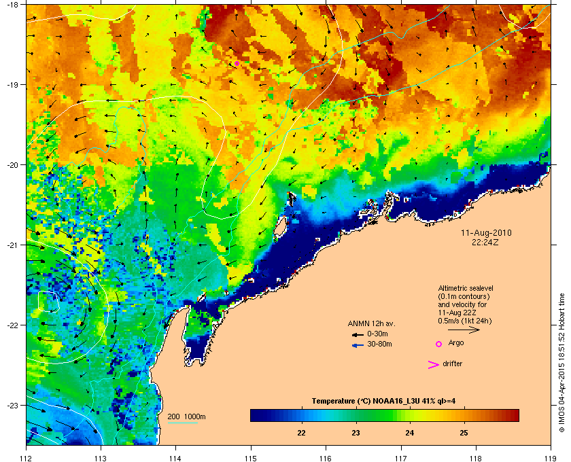Image resolution: width=571 pixels, height=462 pixels.
Task: Click the 0-30m depth label
Action: [377, 334]
